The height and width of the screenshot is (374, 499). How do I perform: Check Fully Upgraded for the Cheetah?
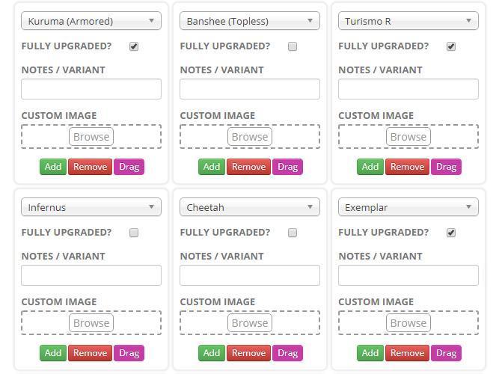(x=293, y=233)
